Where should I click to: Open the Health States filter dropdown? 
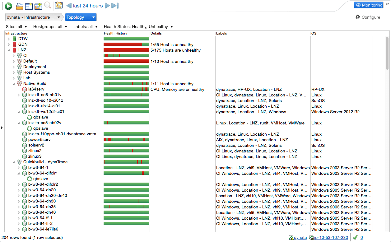[x=138, y=27]
